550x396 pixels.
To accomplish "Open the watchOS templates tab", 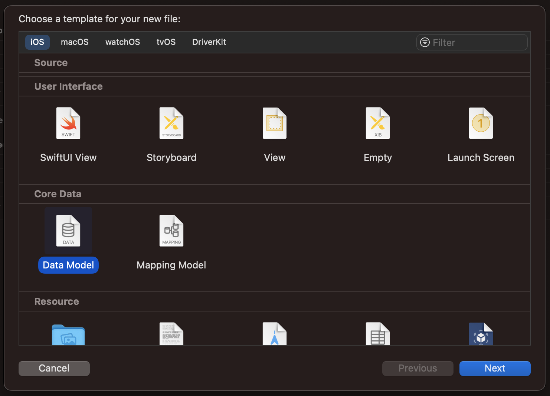I will [x=123, y=42].
